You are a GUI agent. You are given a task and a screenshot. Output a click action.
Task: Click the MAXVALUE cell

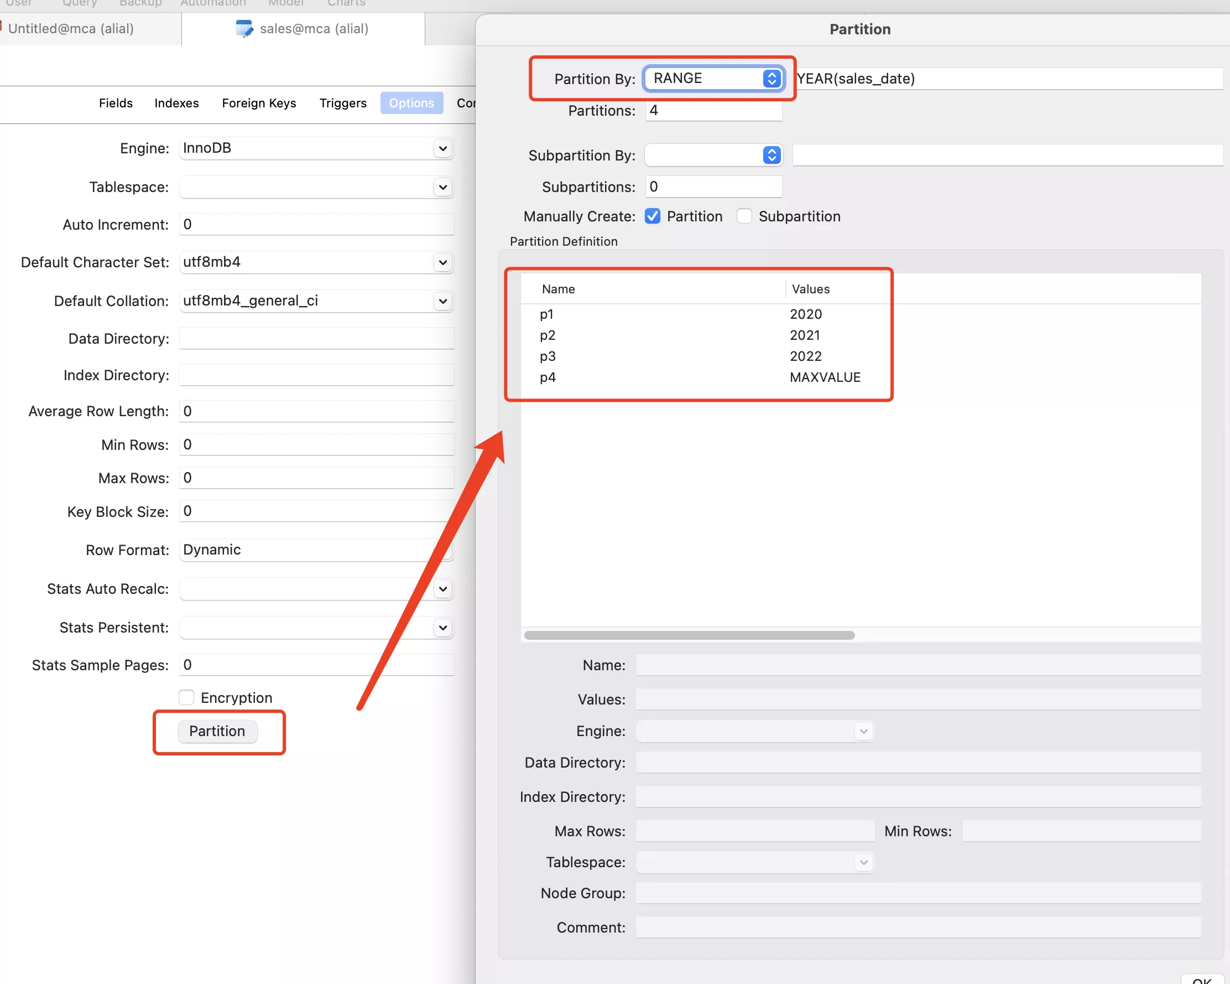(x=825, y=377)
